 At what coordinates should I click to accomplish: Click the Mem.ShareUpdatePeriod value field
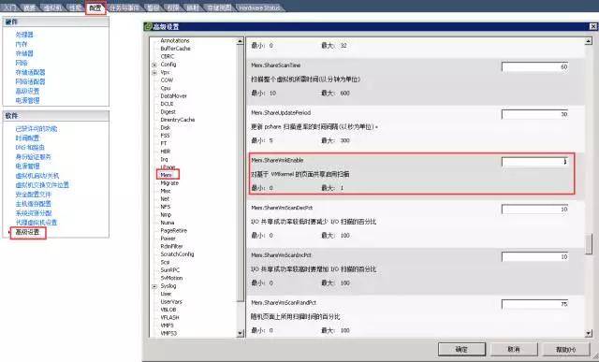tap(534, 114)
